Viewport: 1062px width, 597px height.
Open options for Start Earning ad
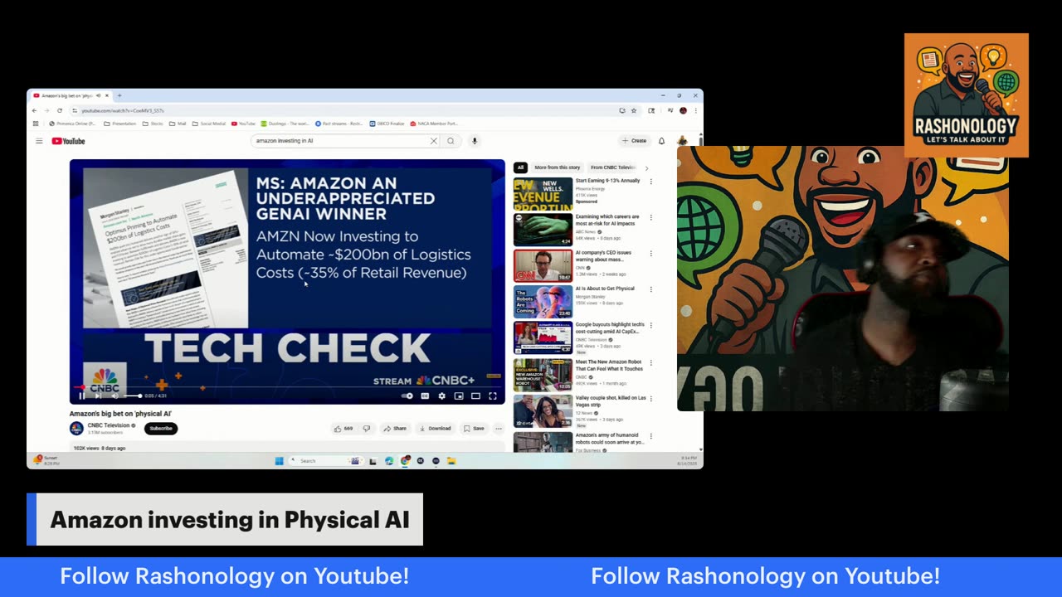tap(650, 182)
